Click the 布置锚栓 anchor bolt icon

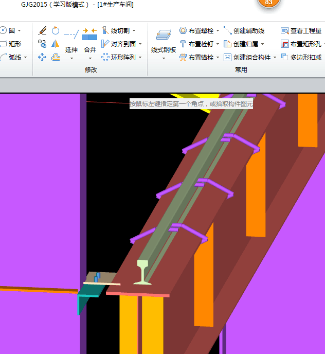tap(183, 57)
